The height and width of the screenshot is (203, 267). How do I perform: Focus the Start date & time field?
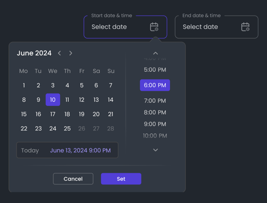pos(125,27)
